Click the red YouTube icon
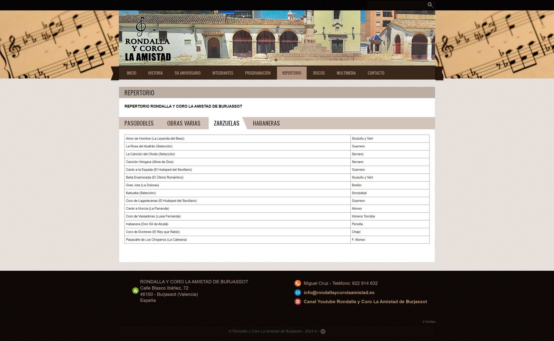The image size is (554, 341). point(297,302)
